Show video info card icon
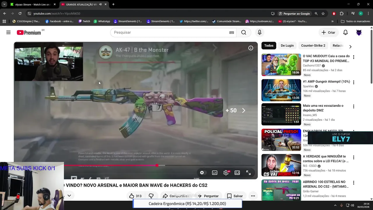 click(x=251, y=48)
